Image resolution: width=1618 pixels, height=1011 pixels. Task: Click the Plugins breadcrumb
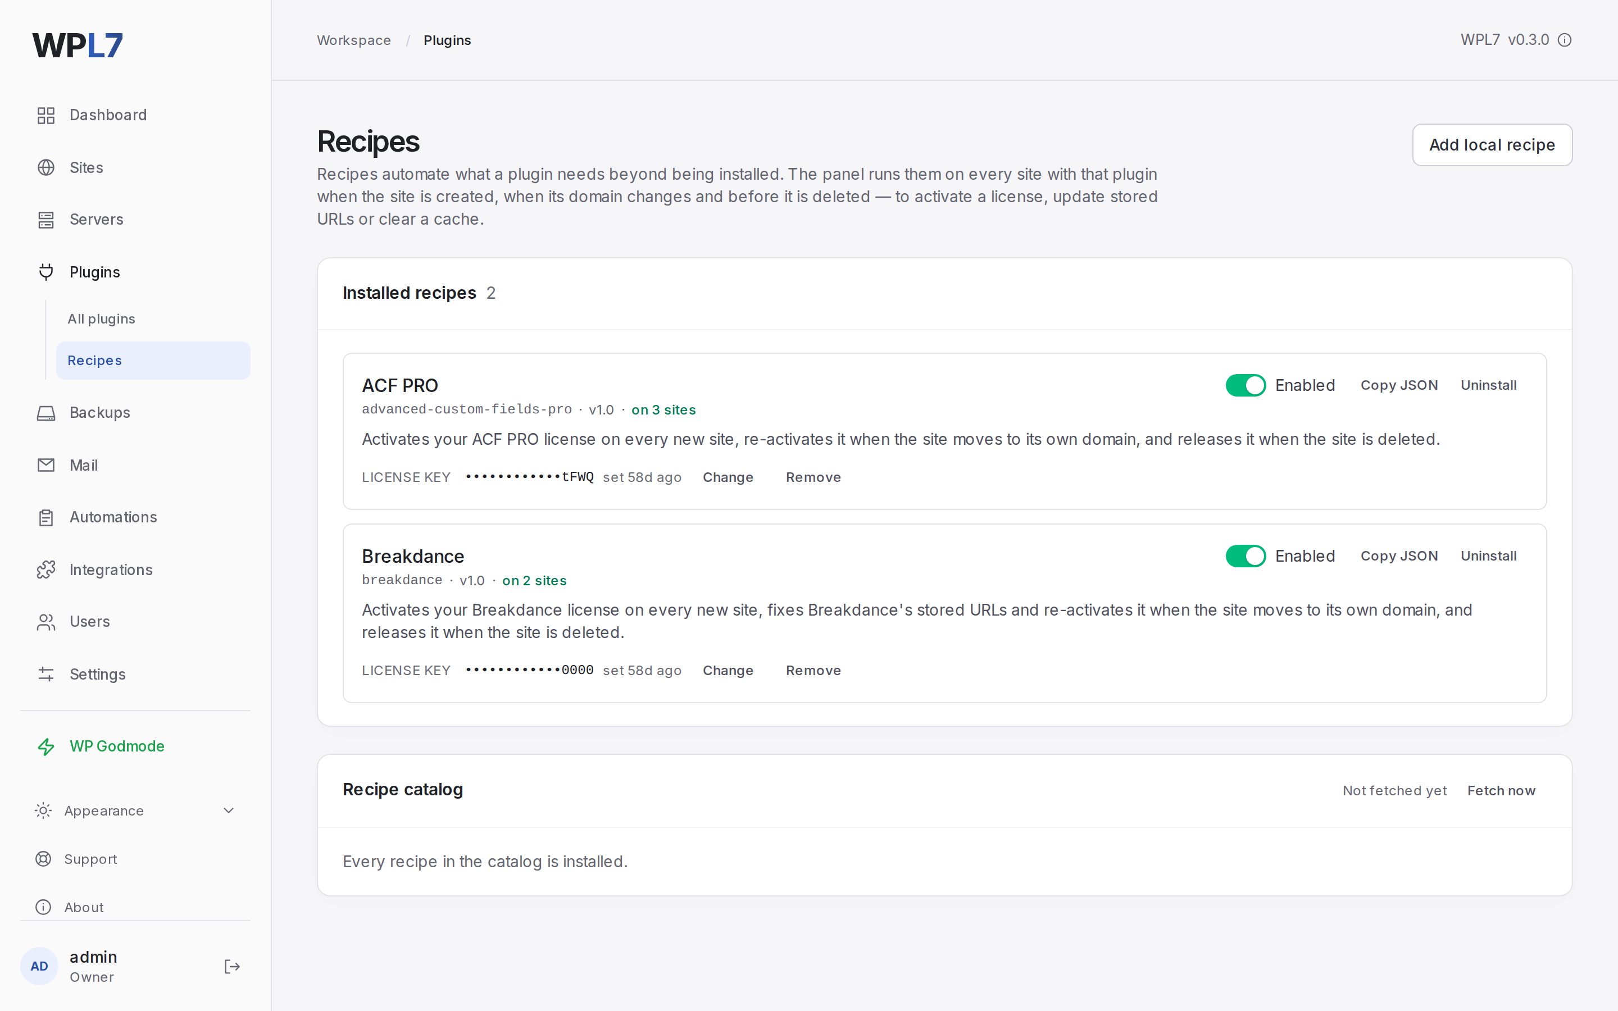coord(447,40)
